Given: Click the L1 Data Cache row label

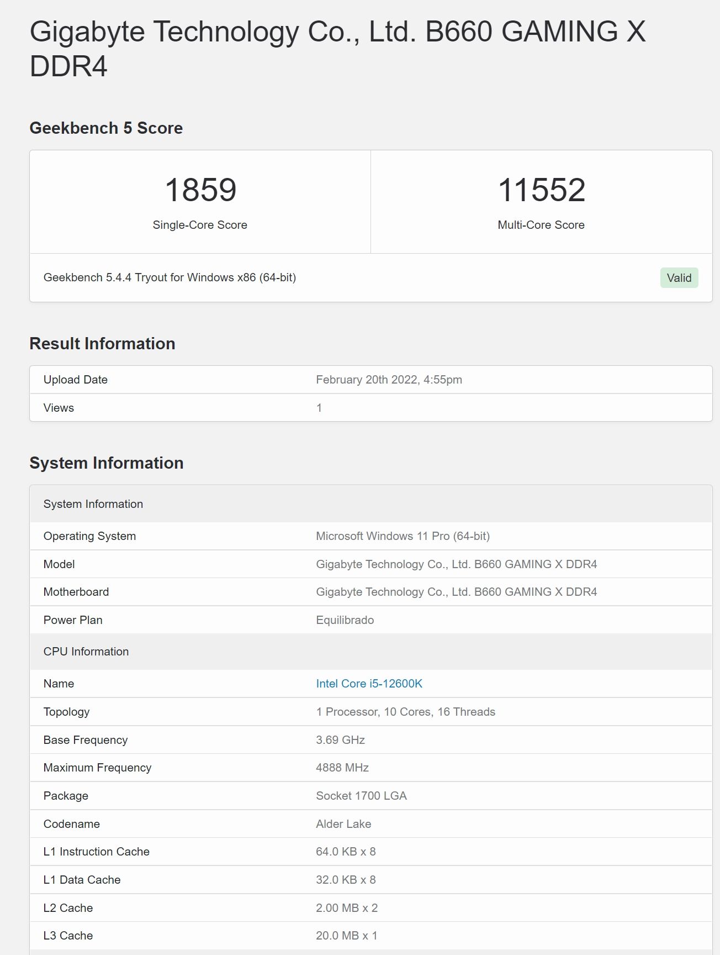Looking at the screenshot, I should (82, 880).
